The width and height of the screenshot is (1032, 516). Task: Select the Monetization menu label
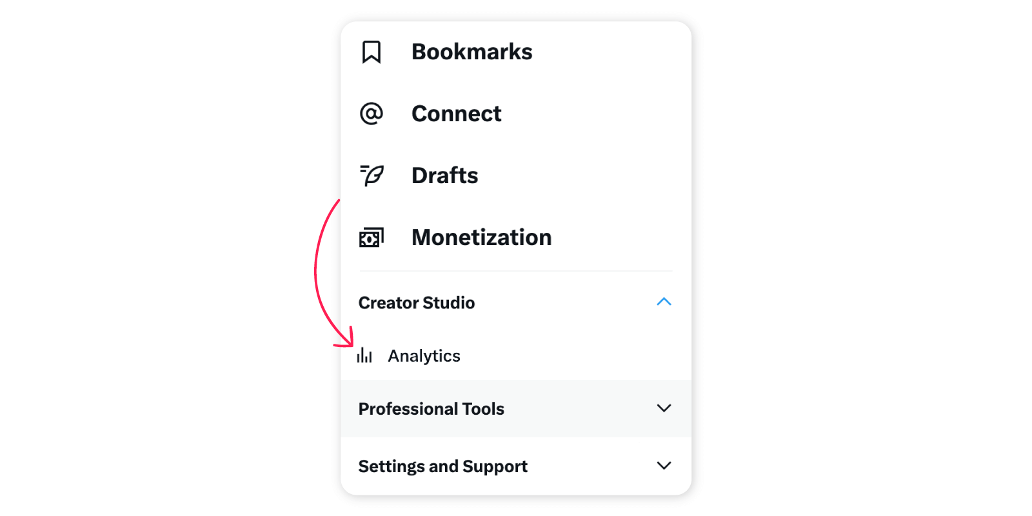pyautogui.click(x=481, y=237)
